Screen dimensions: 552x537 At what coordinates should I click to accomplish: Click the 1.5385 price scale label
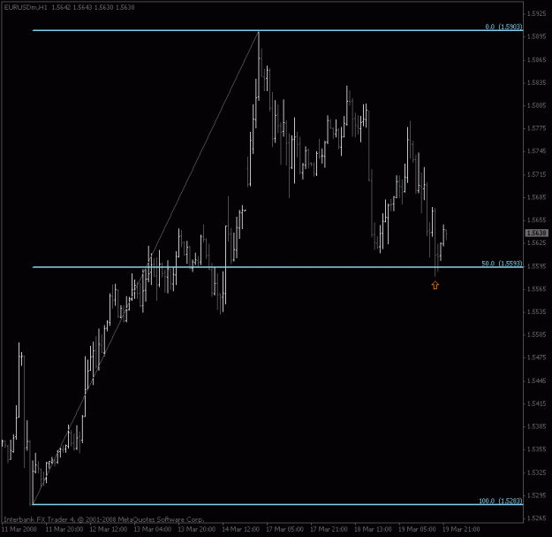(537, 426)
